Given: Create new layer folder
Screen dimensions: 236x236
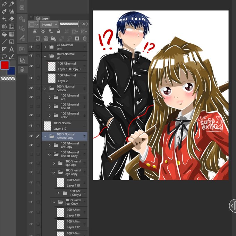Looking at the screenshot, I should pos(53,39).
